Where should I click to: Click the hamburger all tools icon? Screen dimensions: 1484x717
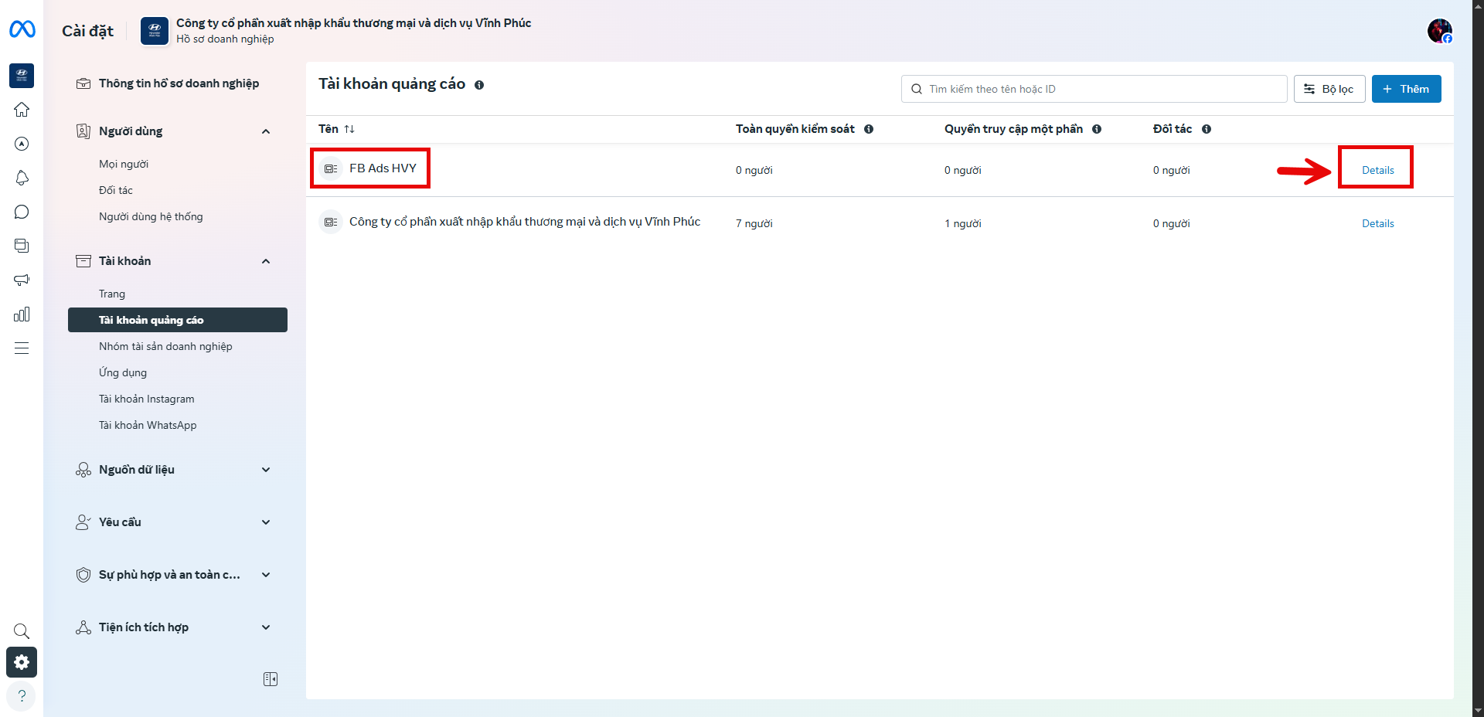(22, 348)
